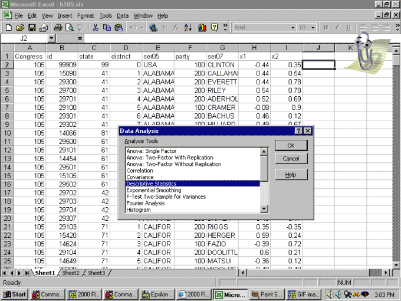The height and width of the screenshot is (301, 401).
Task: Open the Data menu
Action: pyautogui.click(x=123, y=15)
